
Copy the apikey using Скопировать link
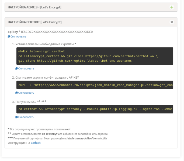click(x=18, y=36)
